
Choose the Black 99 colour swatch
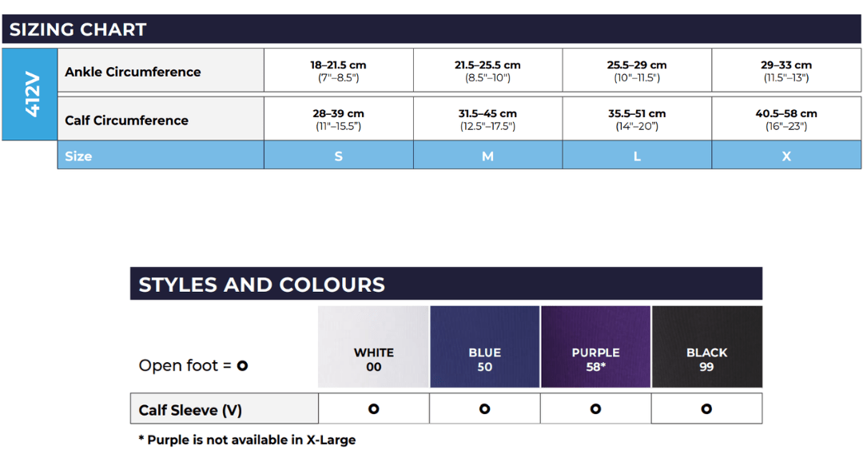click(x=707, y=347)
